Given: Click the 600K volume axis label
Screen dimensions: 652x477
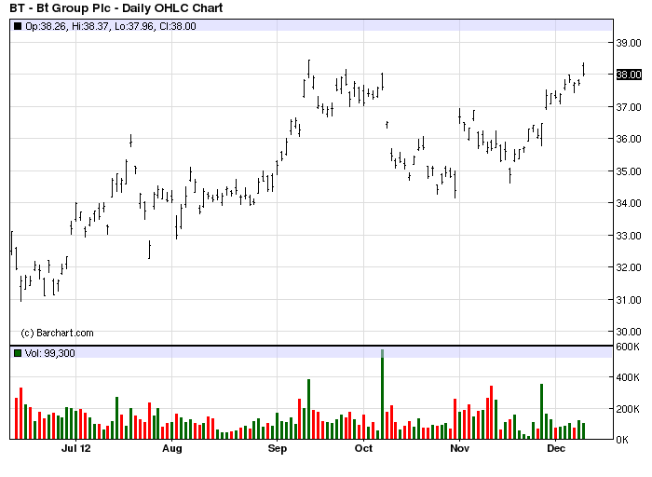Looking at the screenshot, I should click(628, 347).
